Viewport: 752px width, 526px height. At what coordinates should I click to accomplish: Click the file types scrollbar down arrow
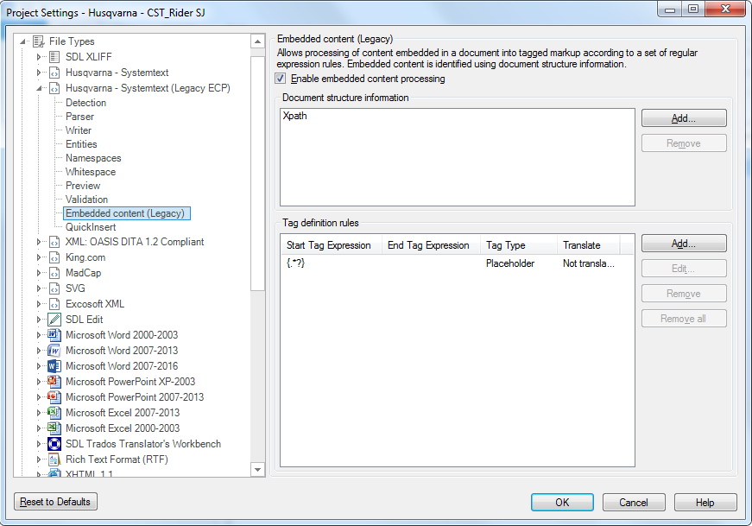tap(257, 470)
